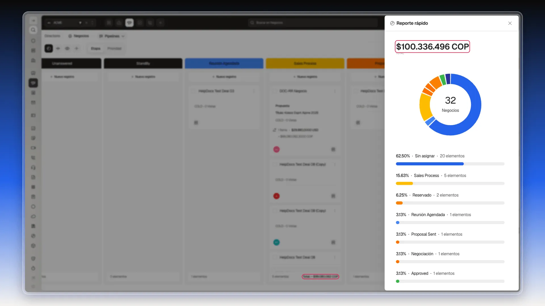Click the active deals icon in left sidebar
545x306 pixels.
tap(33, 83)
